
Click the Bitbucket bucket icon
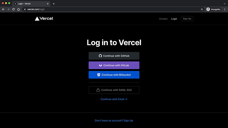pyautogui.click(x=99, y=75)
